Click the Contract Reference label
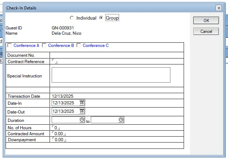228x159 pixels. pyautogui.click(x=26, y=62)
